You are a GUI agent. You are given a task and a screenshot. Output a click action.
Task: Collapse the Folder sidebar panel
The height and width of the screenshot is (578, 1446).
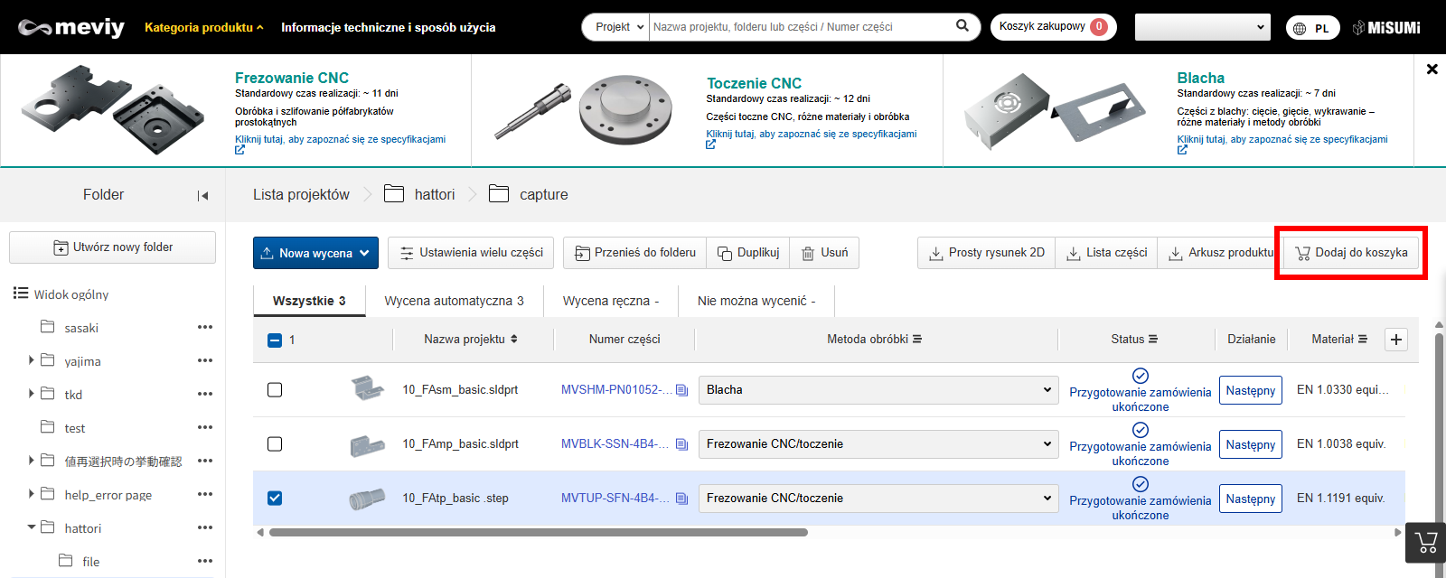tap(202, 195)
